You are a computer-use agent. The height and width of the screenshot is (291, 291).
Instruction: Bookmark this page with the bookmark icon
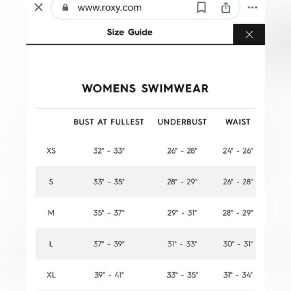(x=201, y=8)
